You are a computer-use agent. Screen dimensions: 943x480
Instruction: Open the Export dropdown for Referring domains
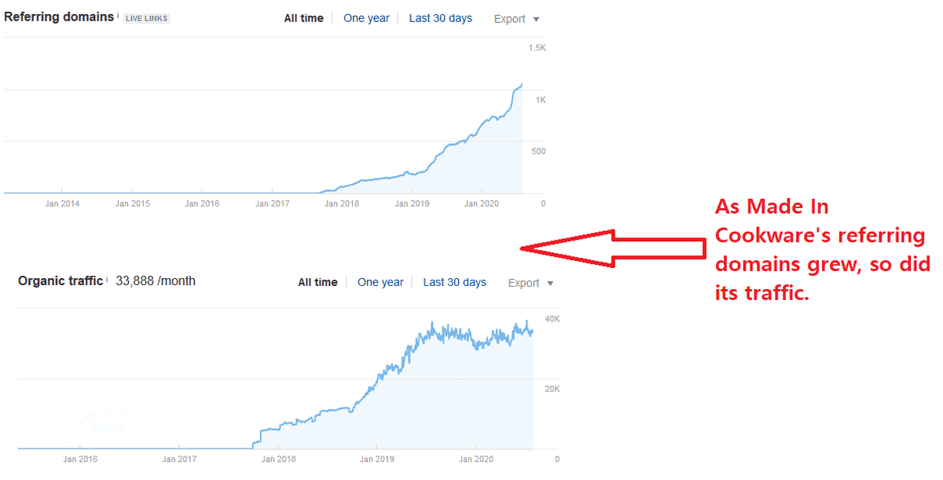click(516, 19)
